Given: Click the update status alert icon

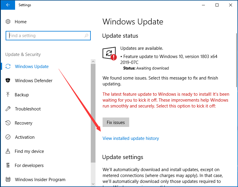Looking at the screenshot, I should tap(110, 53).
